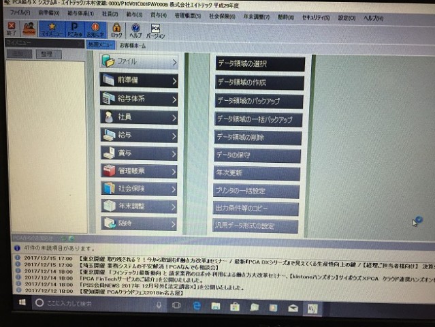Open データ領域の選択
Viewport: 435px width, 327px height.
(260, 64)
